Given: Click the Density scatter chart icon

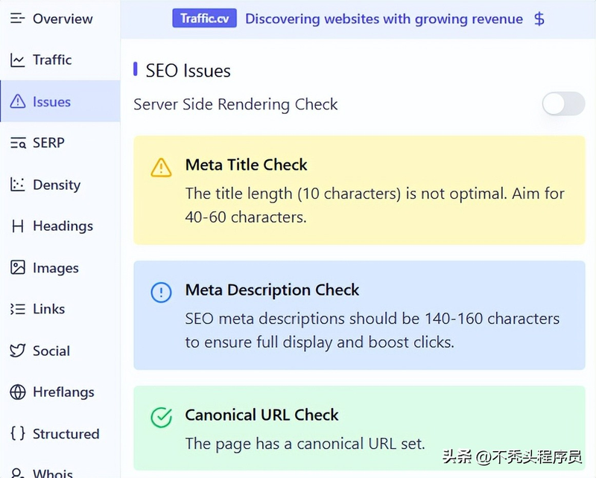Looking at the screenshot, I should coord(17,185).
